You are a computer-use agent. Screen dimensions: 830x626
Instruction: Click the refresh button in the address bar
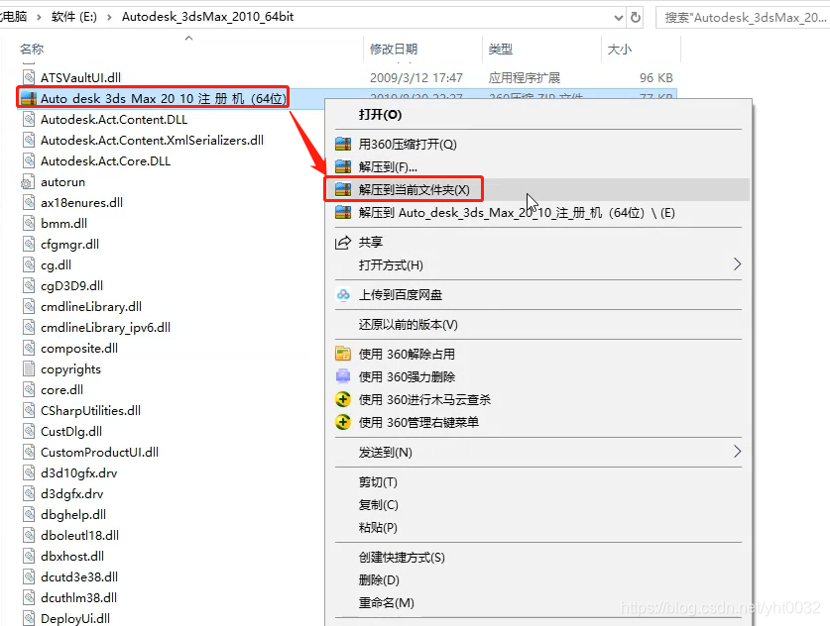pyautogui.click(x=636, y=18)
